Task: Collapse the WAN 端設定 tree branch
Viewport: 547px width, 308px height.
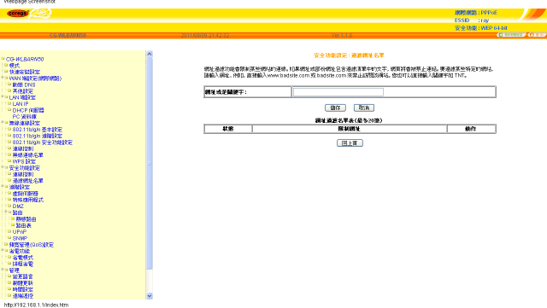Action: tap(3, 78)
